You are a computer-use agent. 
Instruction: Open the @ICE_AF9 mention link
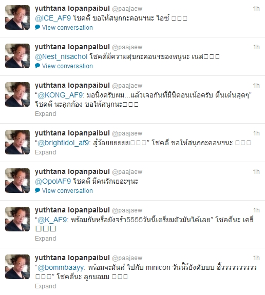pyautogui.click(x=53, y=18)
